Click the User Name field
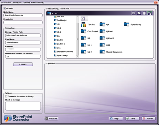 23,43
